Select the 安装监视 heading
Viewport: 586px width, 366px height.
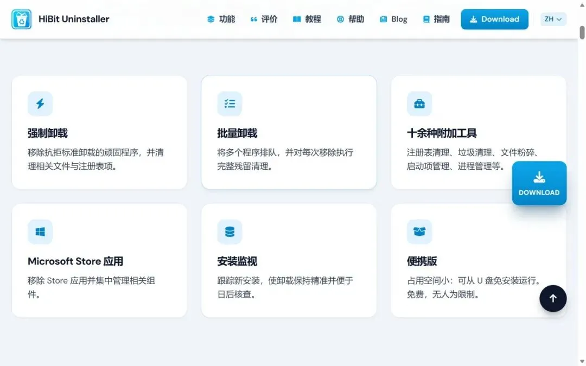tap(237, 261)
